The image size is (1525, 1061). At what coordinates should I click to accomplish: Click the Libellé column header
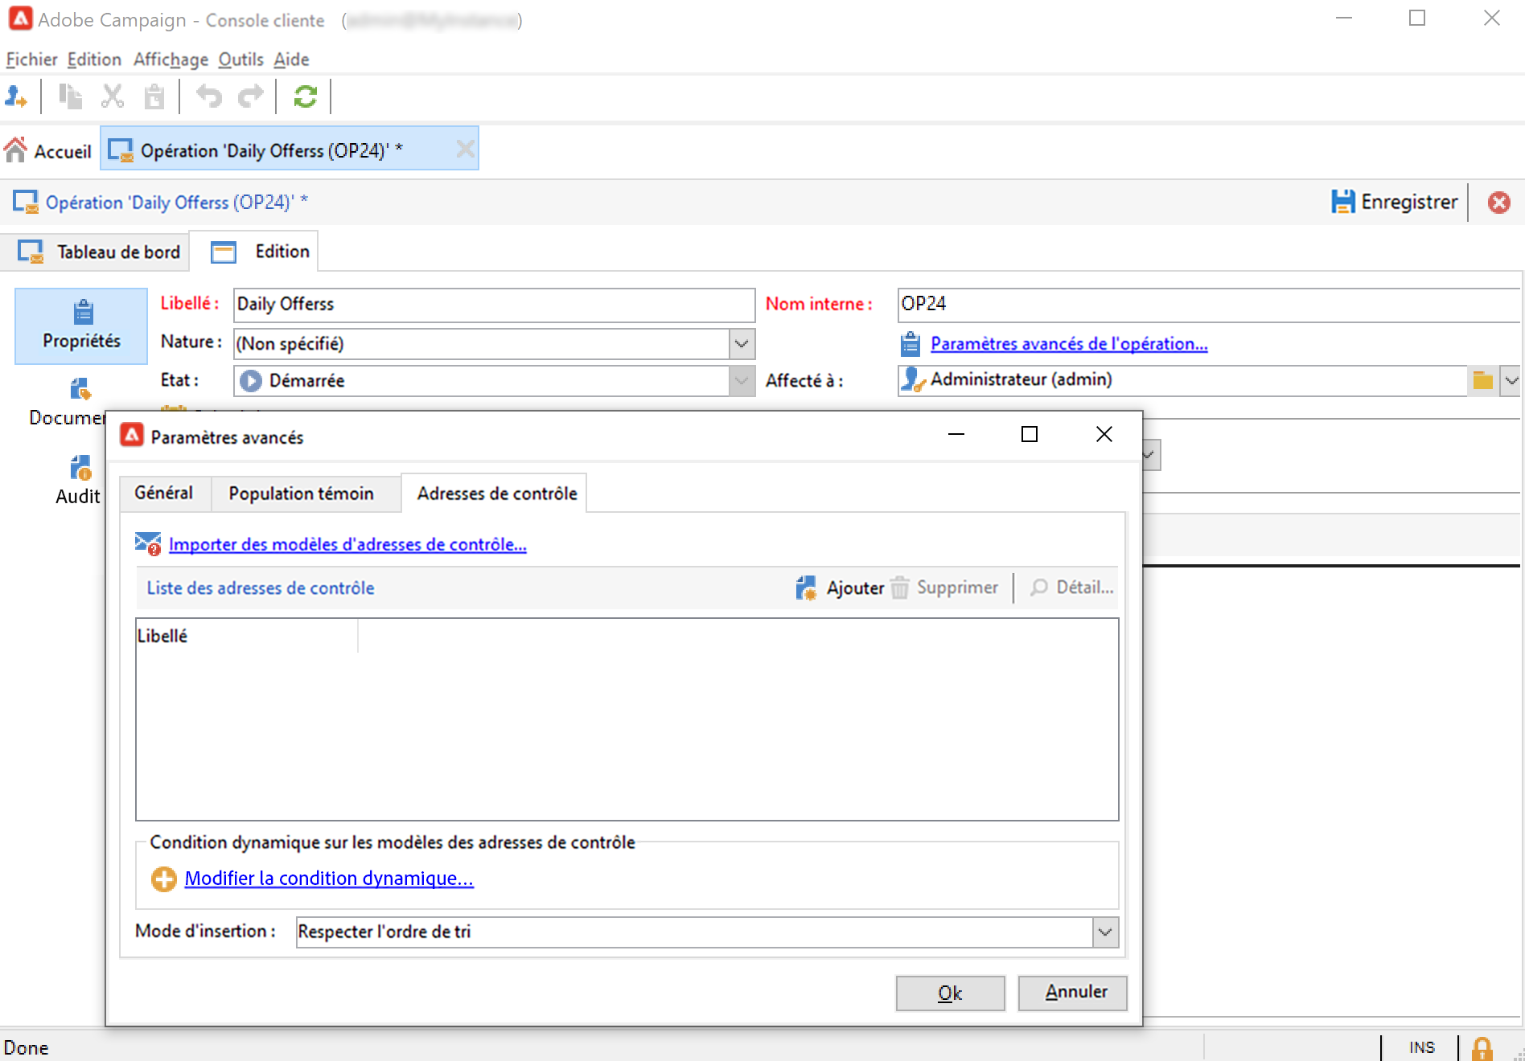tap(246, 636)
